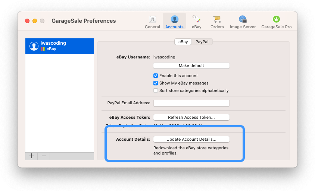This screenshot has width=315, height=191.
Task: Select the eBay segment tab
Action: click(x=183, y=42)
